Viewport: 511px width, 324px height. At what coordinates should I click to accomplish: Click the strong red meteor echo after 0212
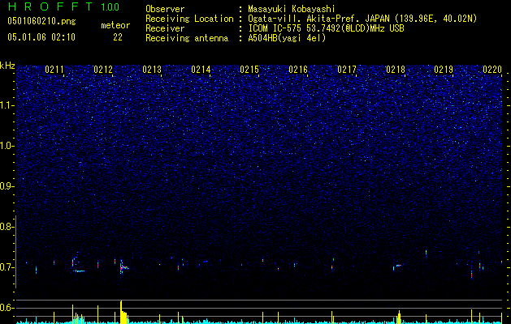point(123,268)
